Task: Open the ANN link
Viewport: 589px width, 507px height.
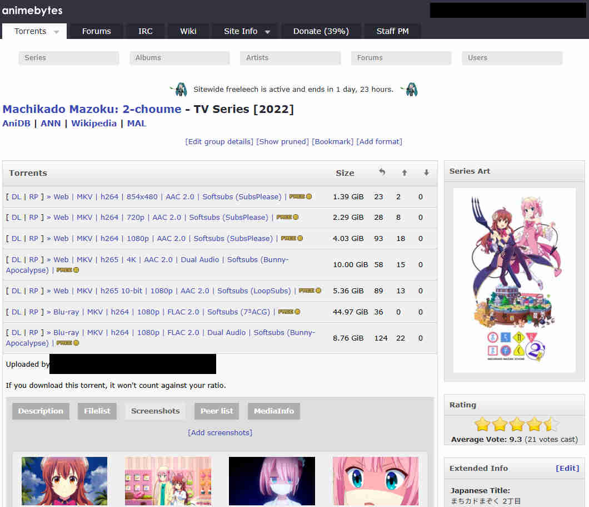Action: coord(51,124)
